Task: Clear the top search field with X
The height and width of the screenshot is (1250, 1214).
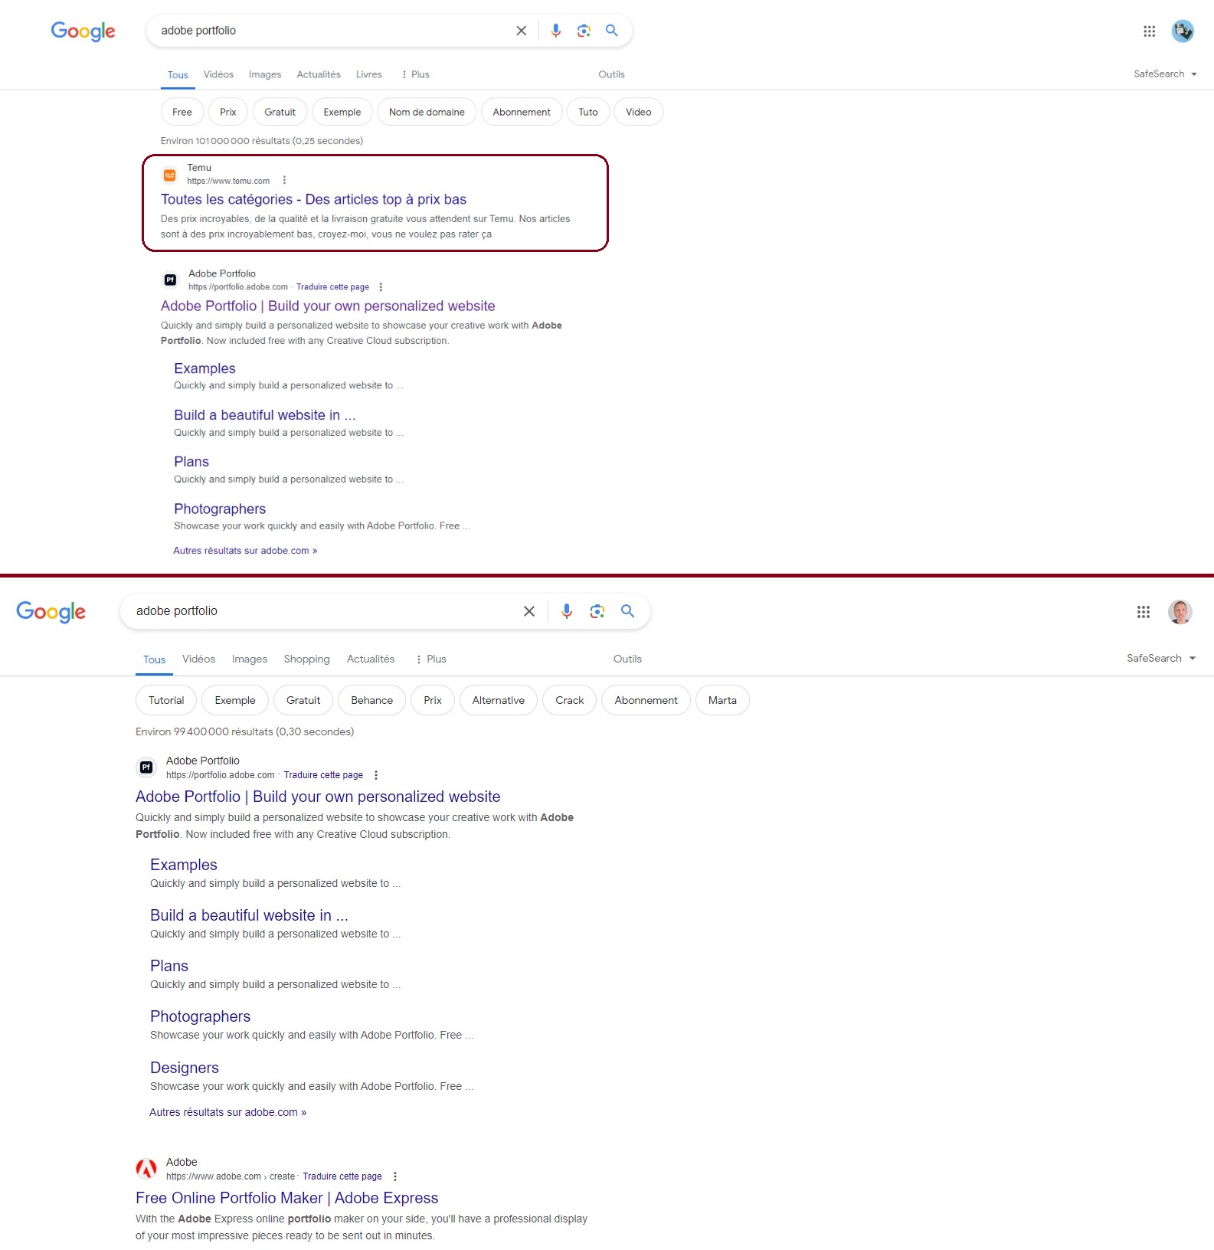Action: click(522, 31)
